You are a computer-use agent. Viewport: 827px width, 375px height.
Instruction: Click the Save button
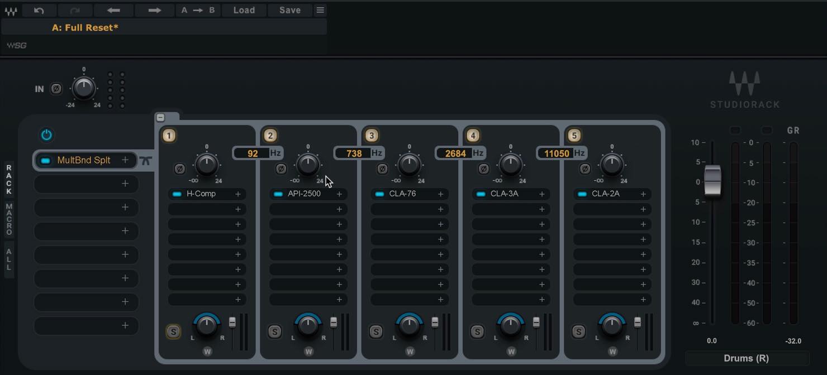tap(290, 10)
